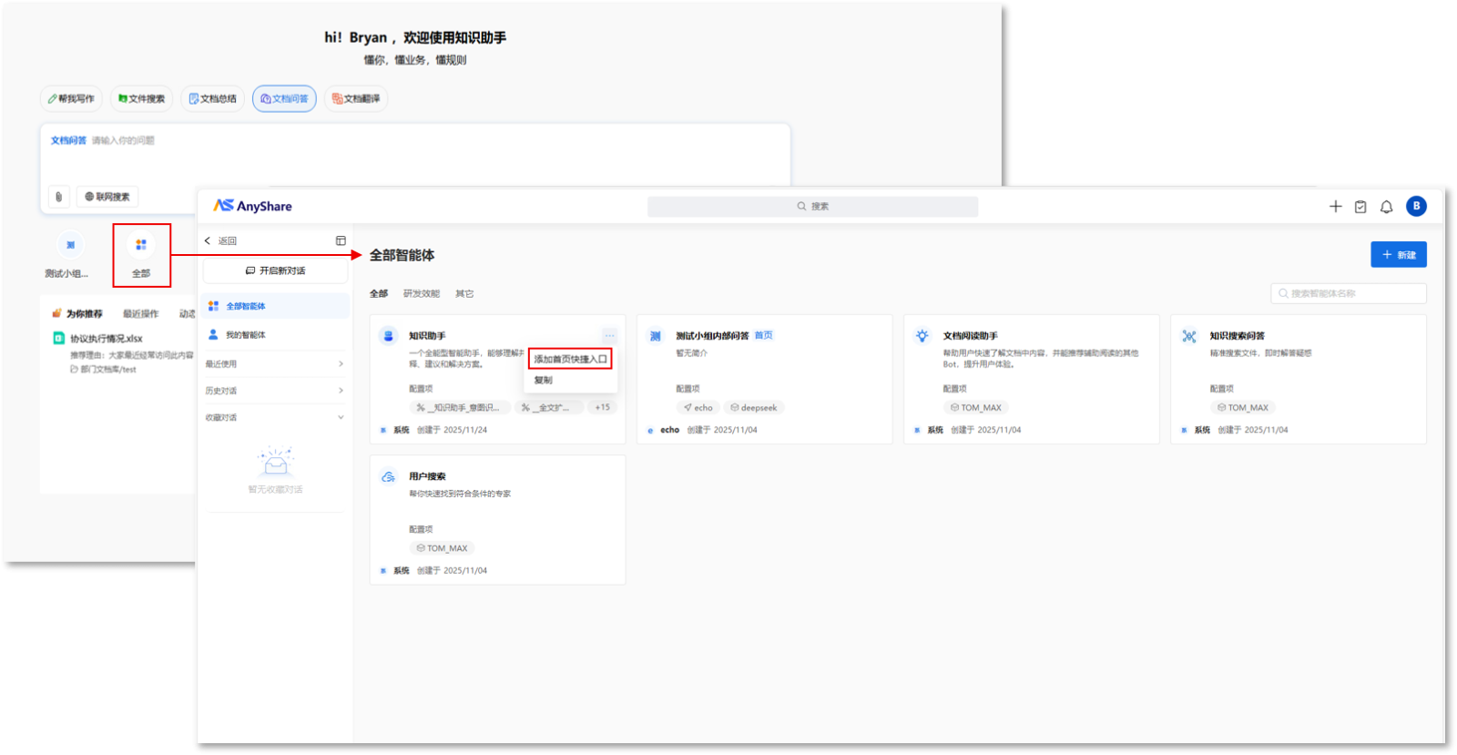The height and width of the screenshot is (755, 1457).
Task: Toggle 联网搜索 web search option
Action: tap(107, 197)
